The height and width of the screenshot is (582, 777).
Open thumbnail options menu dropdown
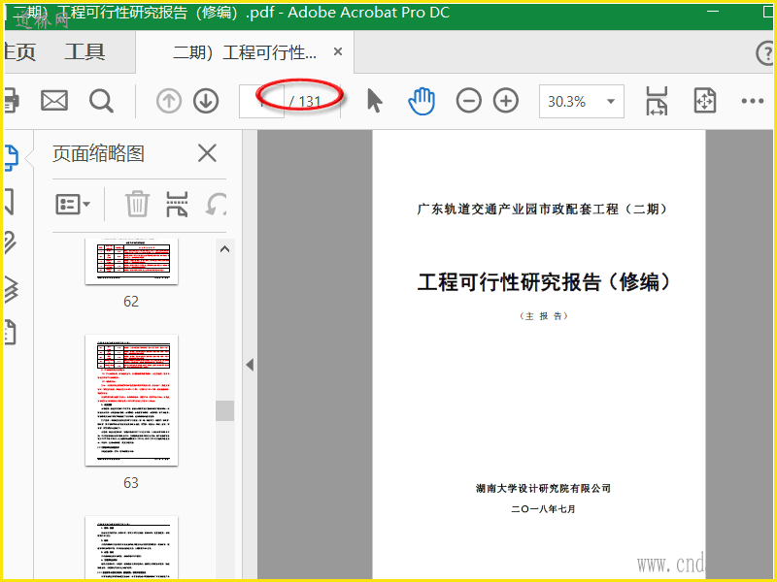coord(72,204)
